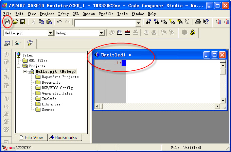The width and height of the screenshot is (231, 152).
Task: Click the editor horizontal scrollbar left arrow
Action: click(x=97, y=106)
